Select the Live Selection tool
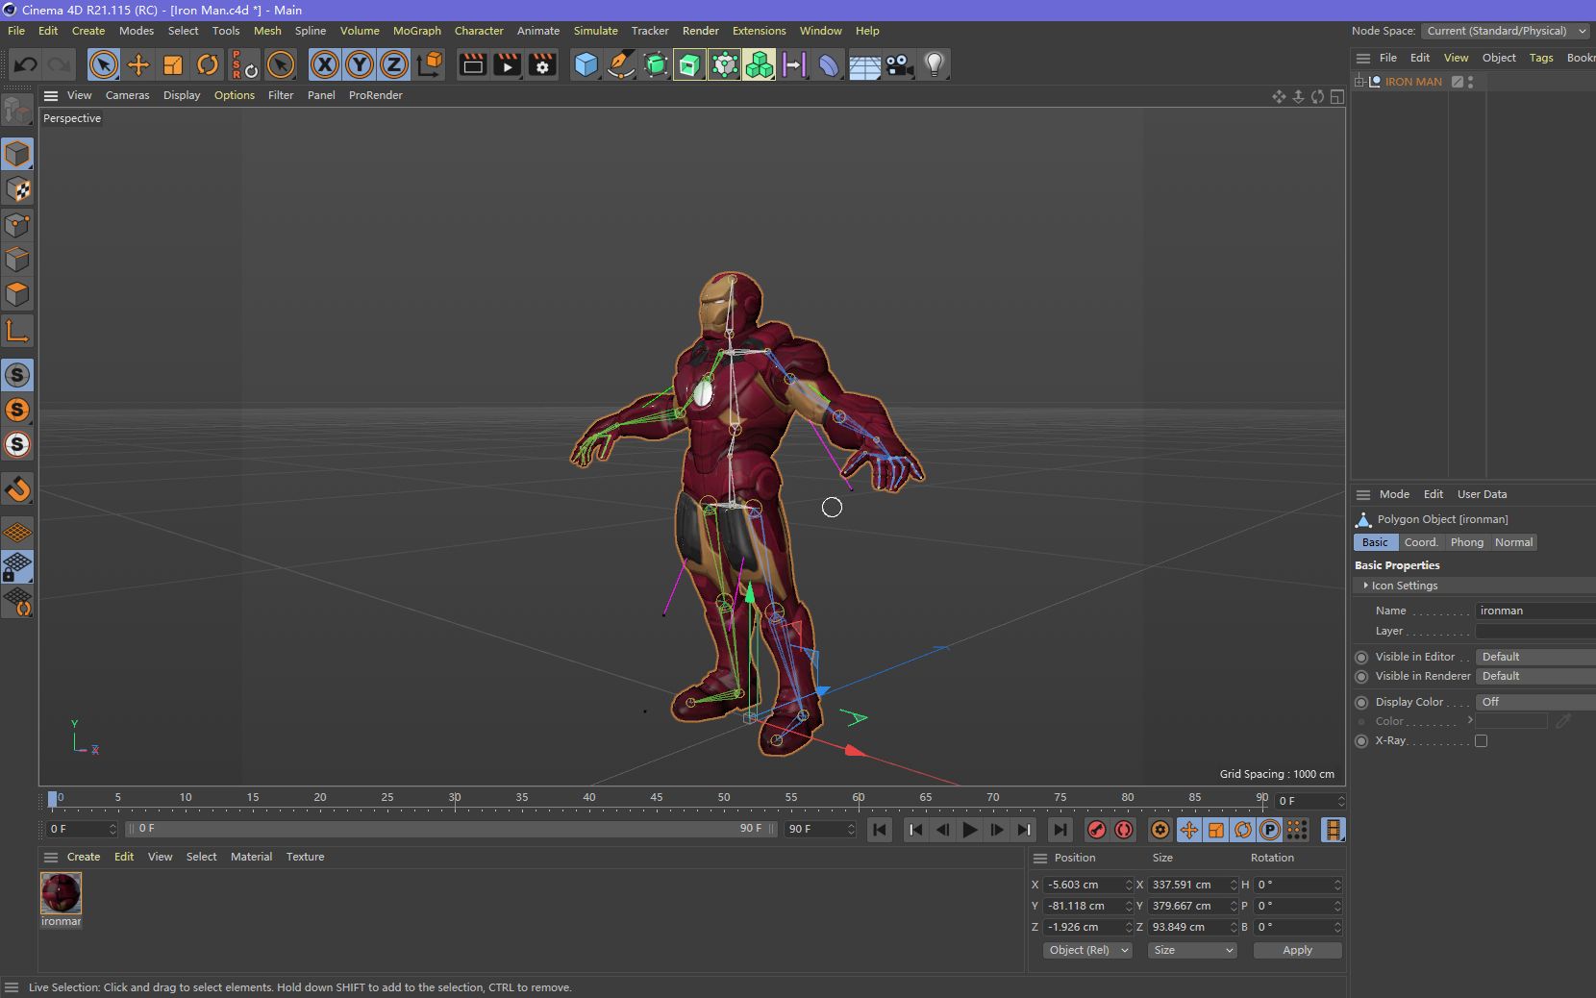The height and width of the screenshot is (998, 1596). click(x=103, y=65)
